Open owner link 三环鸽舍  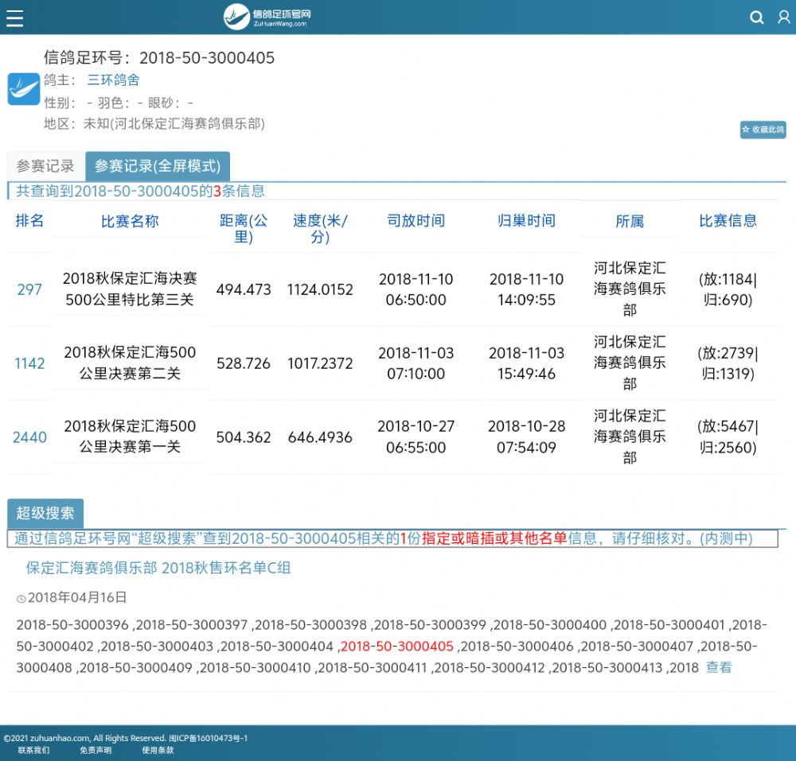click(x=113, y=80)
